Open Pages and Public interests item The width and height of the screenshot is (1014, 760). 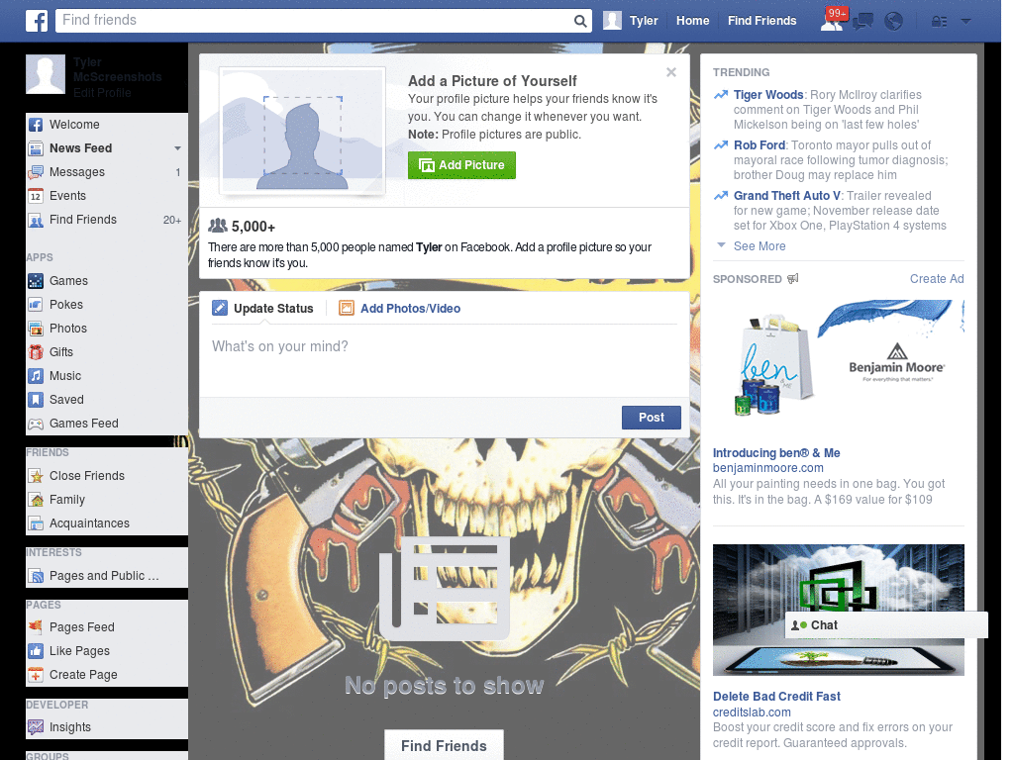pos(107,576)
